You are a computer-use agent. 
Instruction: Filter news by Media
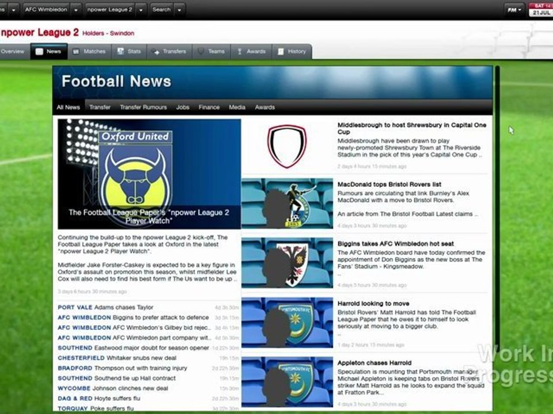tap(237, 108)
